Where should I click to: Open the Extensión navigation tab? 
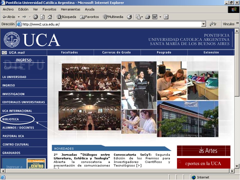click(211, 52)
